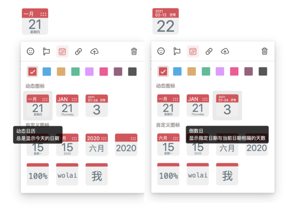Select the flag icon in left panel

[x=46, y=51]
